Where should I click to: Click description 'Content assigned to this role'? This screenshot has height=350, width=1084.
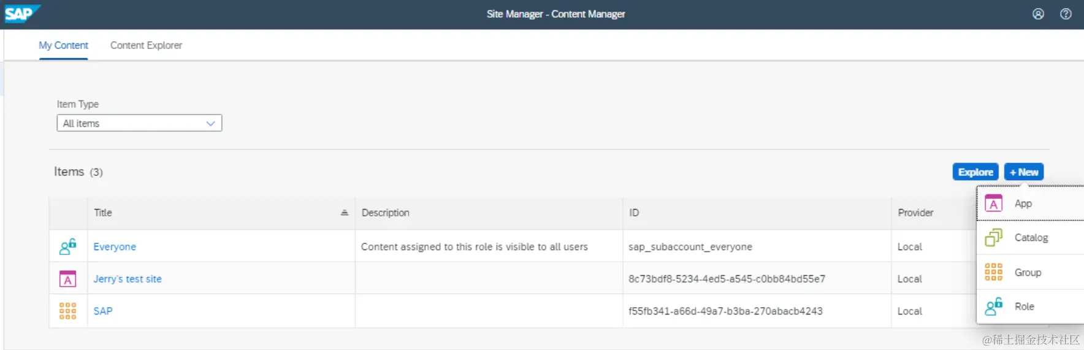pos(474,246)
